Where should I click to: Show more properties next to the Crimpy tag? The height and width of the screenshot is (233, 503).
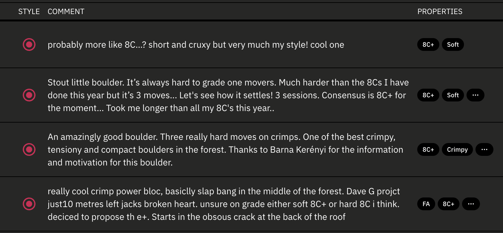pos(484,149)
